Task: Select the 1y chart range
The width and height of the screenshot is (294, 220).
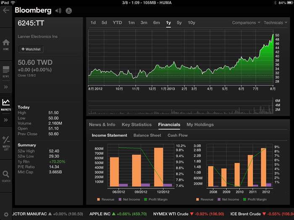Action: tap(168, 23)
